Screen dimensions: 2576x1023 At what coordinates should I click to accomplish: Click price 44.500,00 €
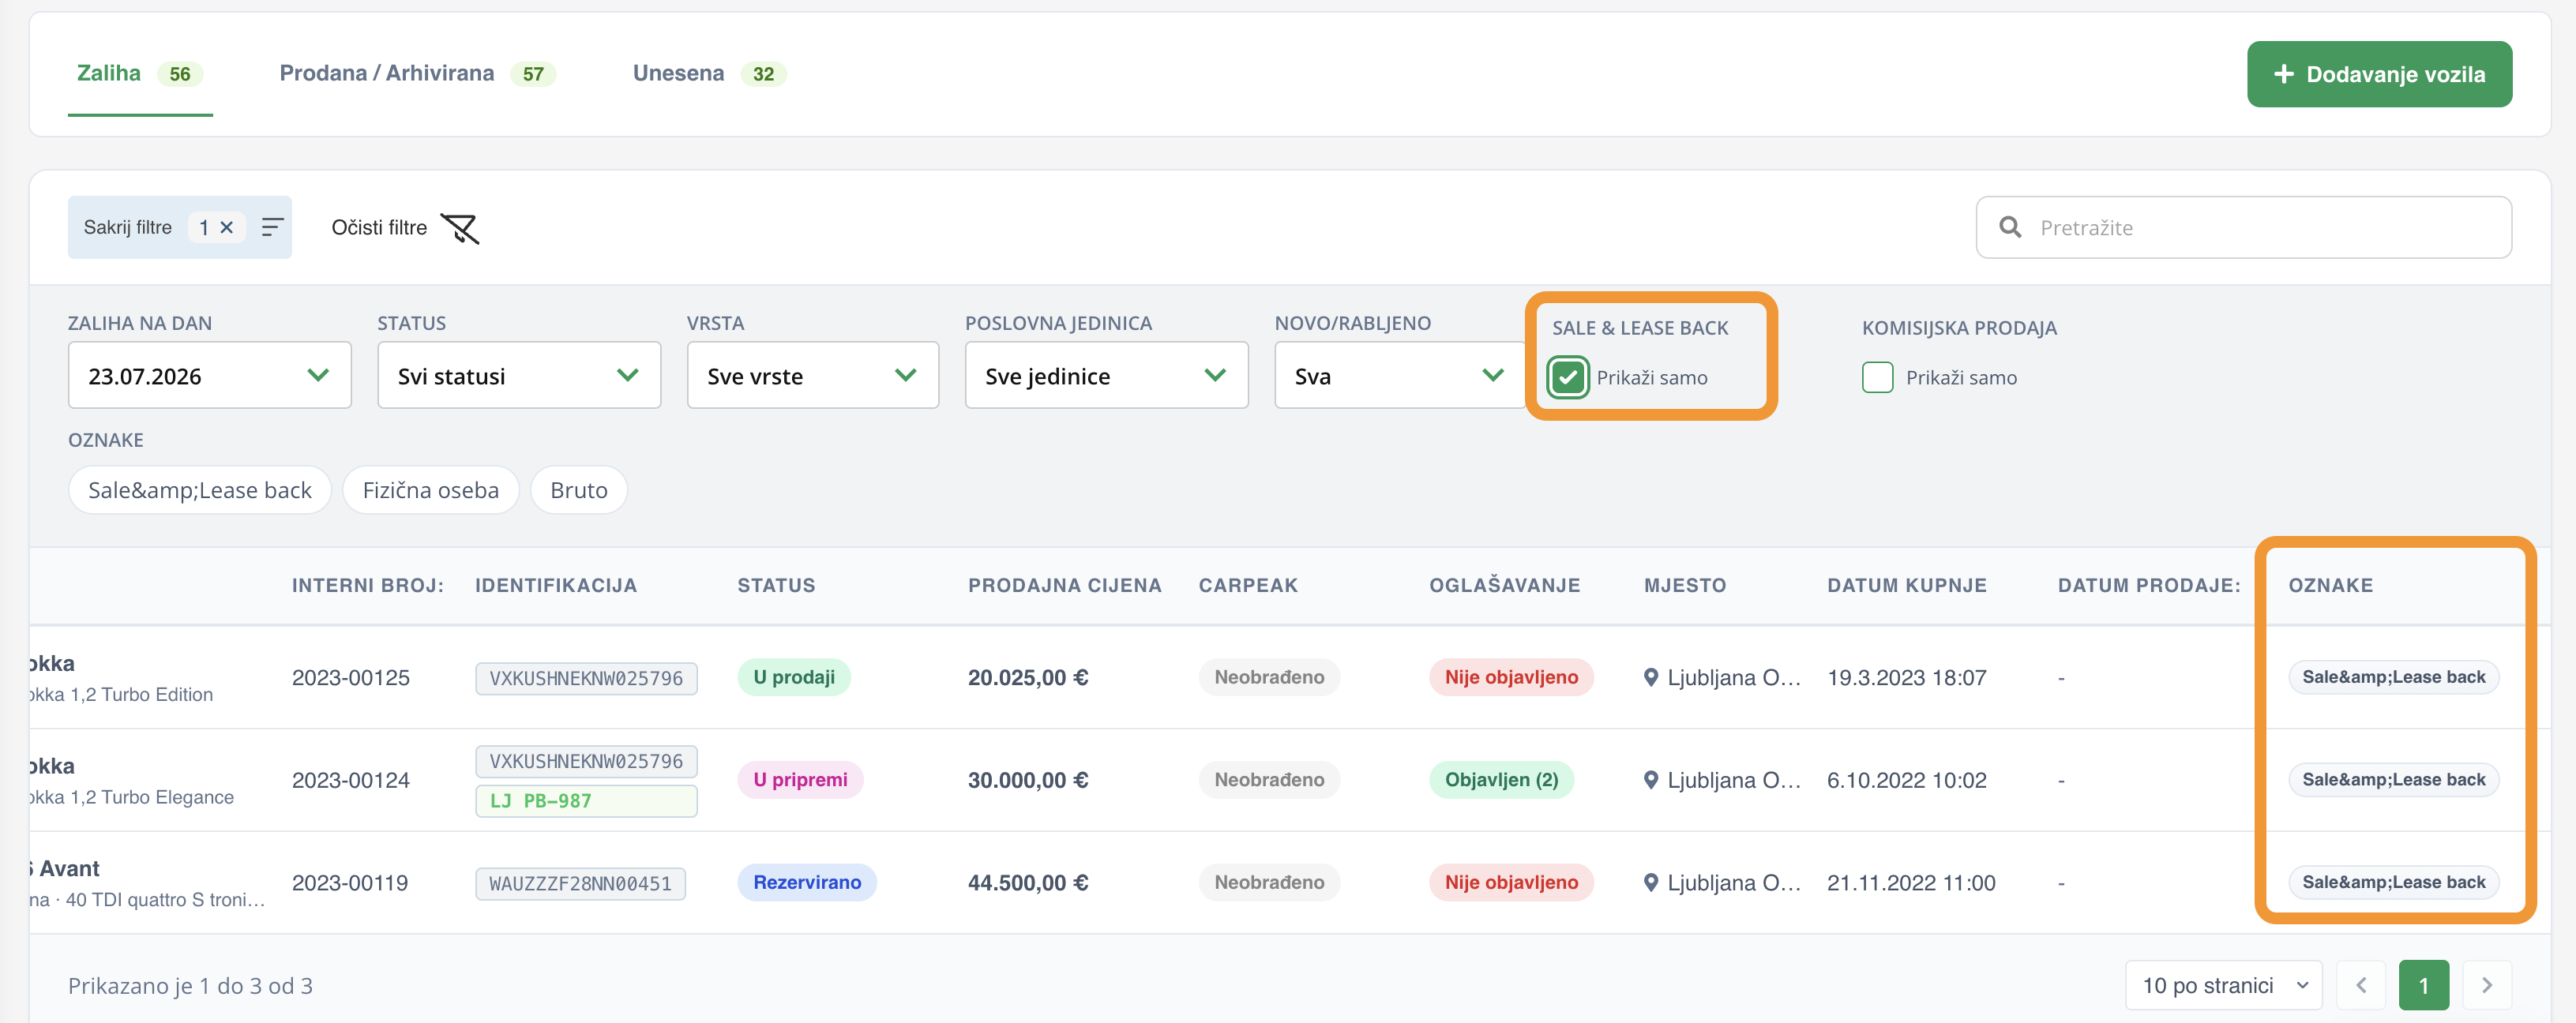[x=1027, y=882]
